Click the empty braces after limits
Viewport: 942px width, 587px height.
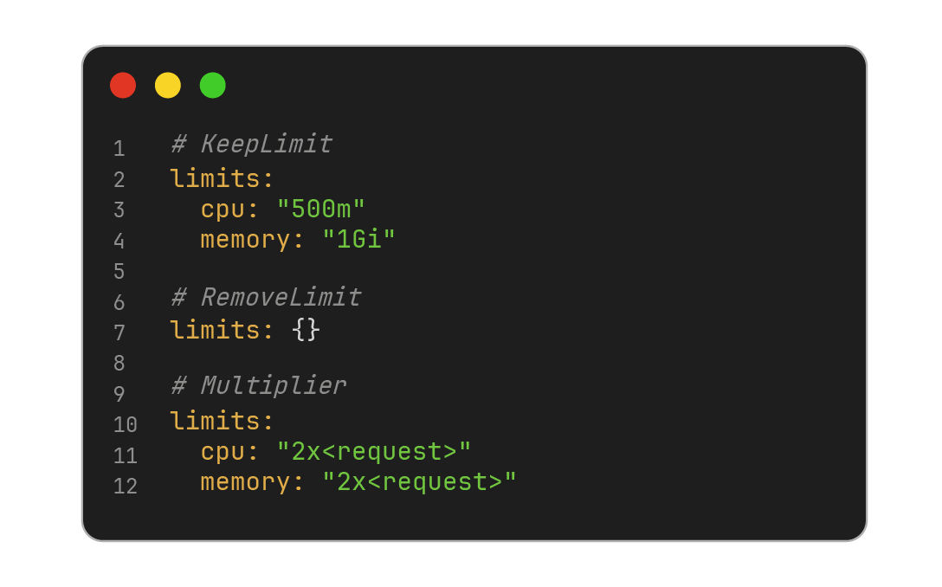pos(306,331)
